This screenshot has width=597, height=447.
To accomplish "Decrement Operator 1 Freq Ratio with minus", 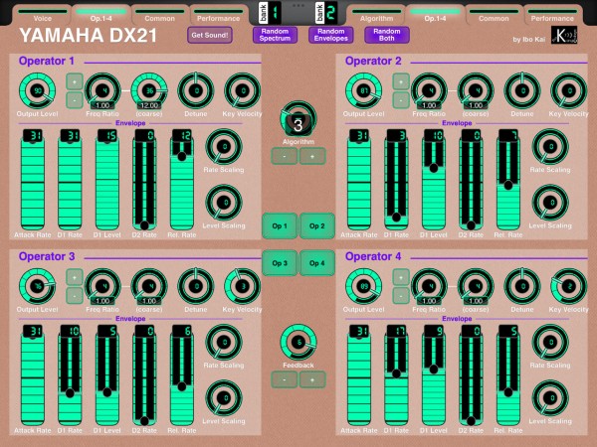I will click(75, 100).
